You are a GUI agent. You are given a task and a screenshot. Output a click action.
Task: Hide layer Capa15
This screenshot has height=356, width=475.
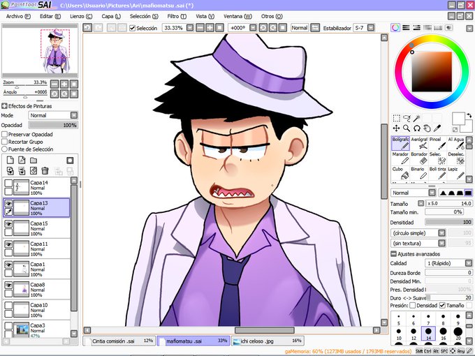pos(8,224)
